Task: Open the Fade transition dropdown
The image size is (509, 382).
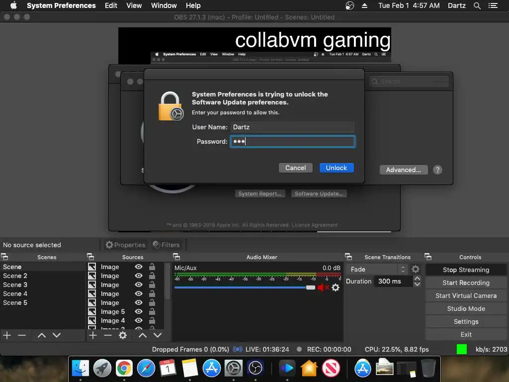Action: tap(377, 269)
